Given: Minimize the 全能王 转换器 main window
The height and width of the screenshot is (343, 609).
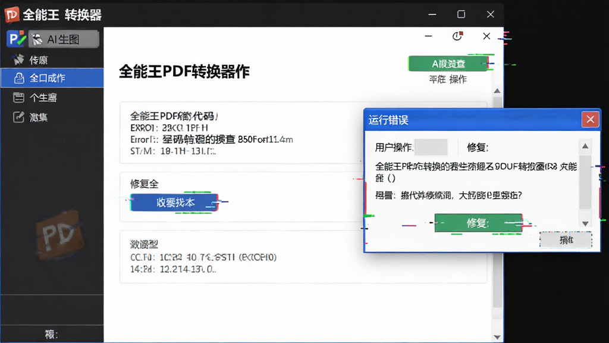Looking at the screenshot, I should pos(432,14).
